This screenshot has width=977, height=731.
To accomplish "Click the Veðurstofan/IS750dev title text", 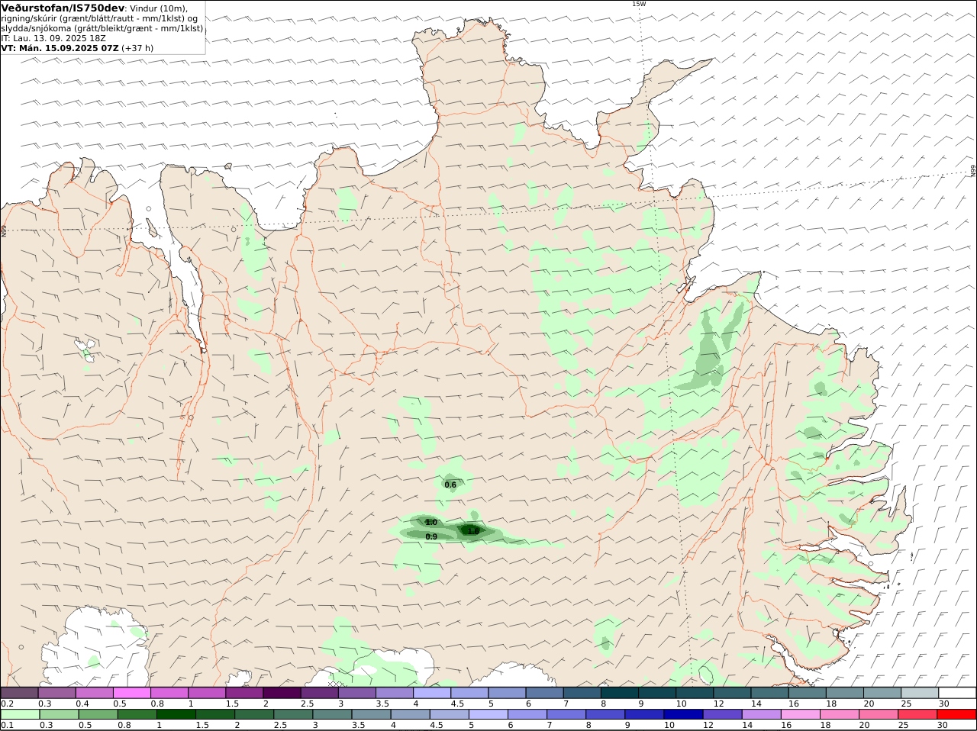I will pos(62,8).
